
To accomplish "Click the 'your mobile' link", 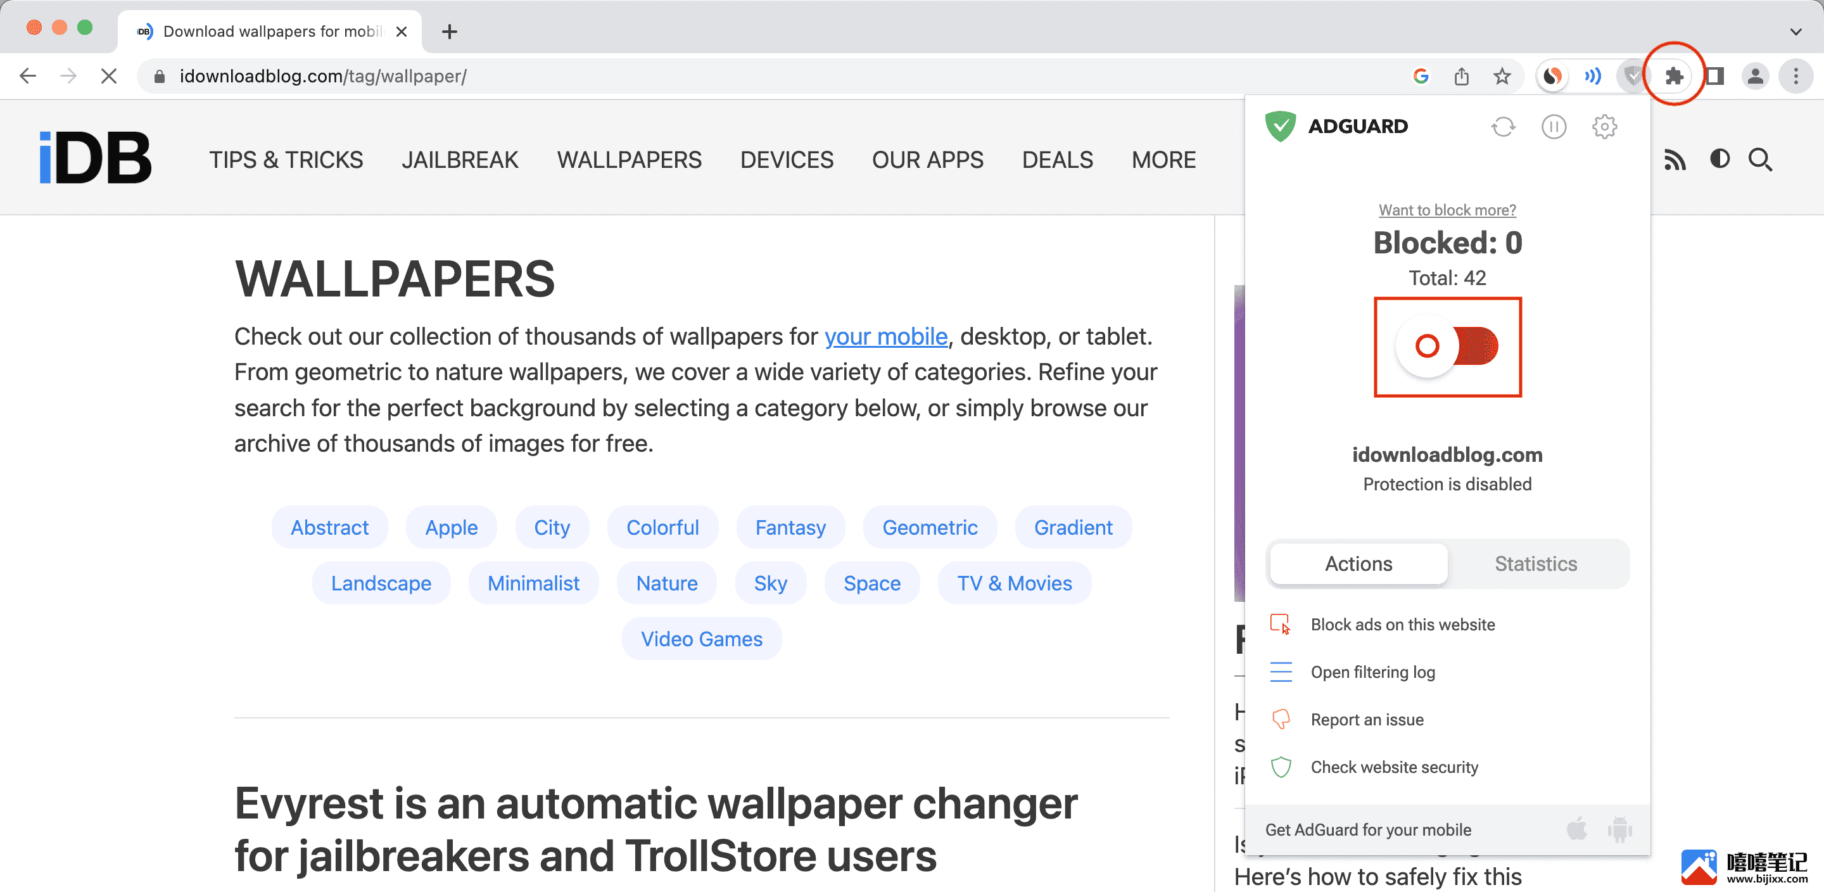I will click(886, 336).
